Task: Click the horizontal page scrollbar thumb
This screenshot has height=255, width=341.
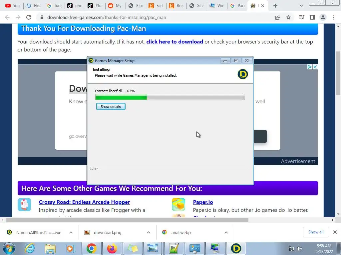Action: pos(127,220)
